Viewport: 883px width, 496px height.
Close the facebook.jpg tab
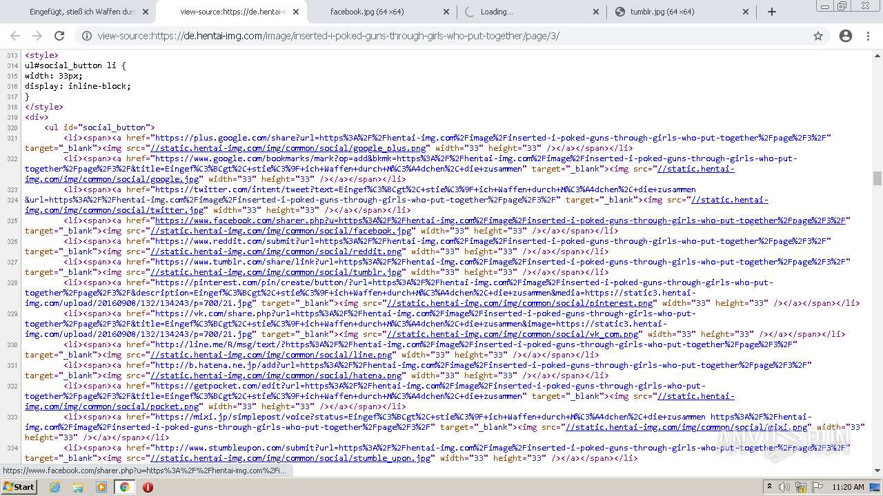click(x=446, y=12)
